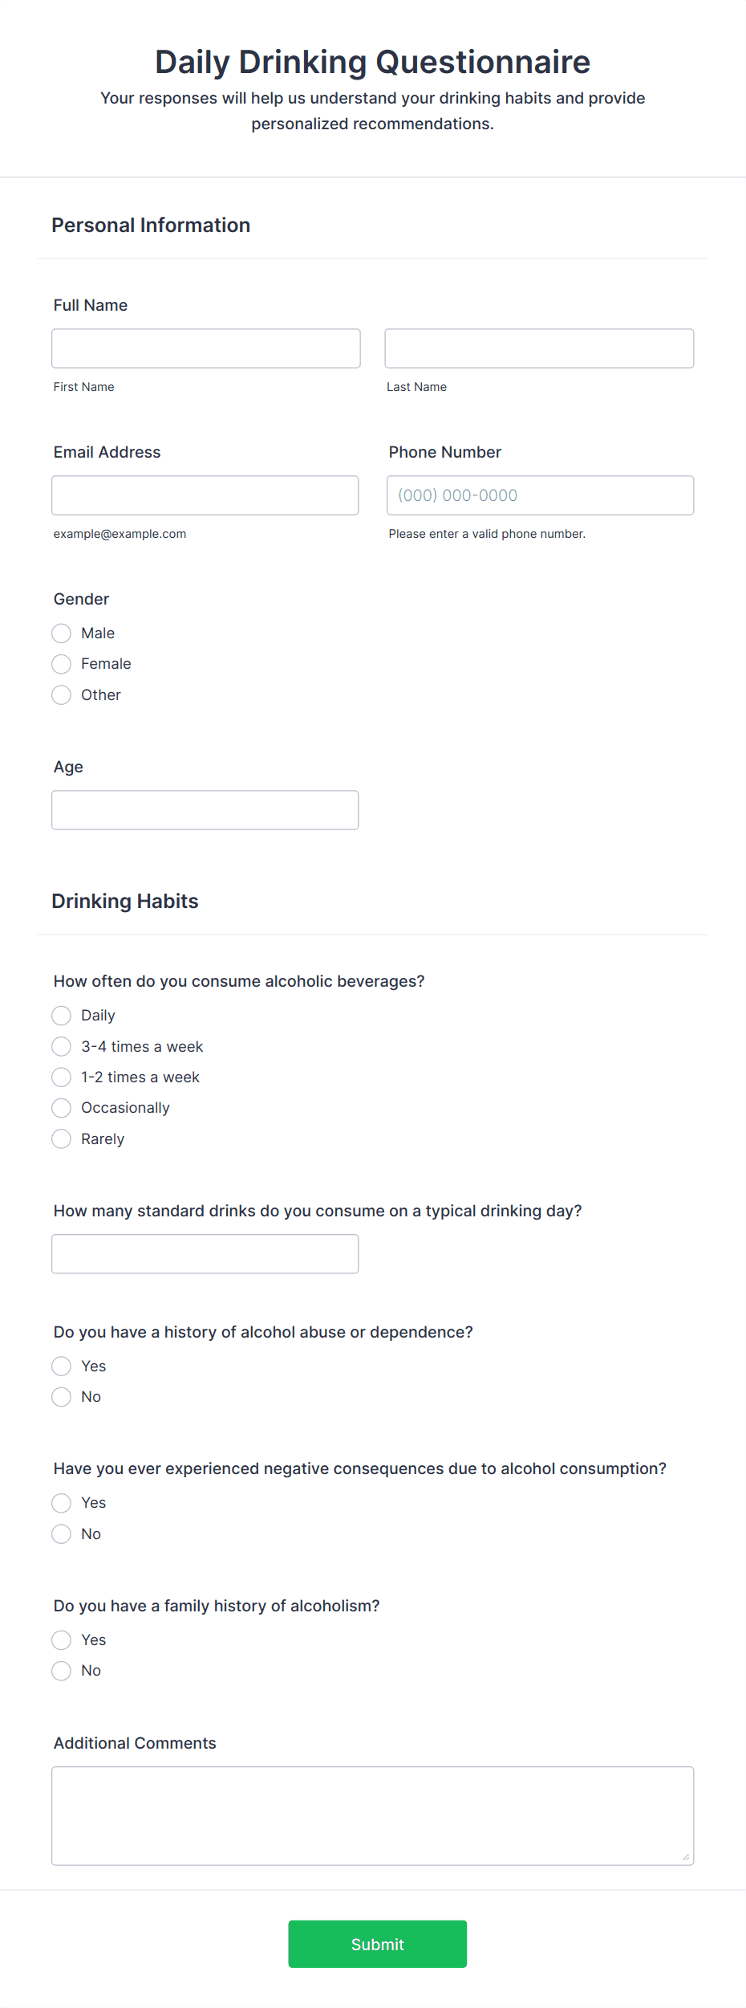
Task: Click the Phone Number field
Action: (540, 495)
